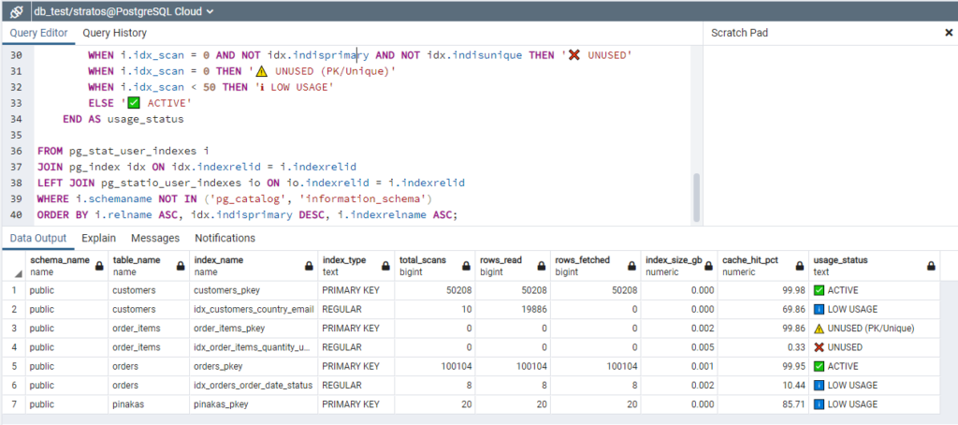Select the index_name column header
The width and height of the screenshot is (958, 425).
coord(253,266)
